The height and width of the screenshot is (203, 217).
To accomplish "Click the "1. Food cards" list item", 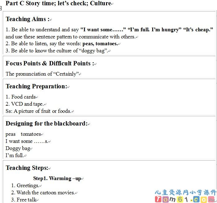I will [x=20, y=97].
